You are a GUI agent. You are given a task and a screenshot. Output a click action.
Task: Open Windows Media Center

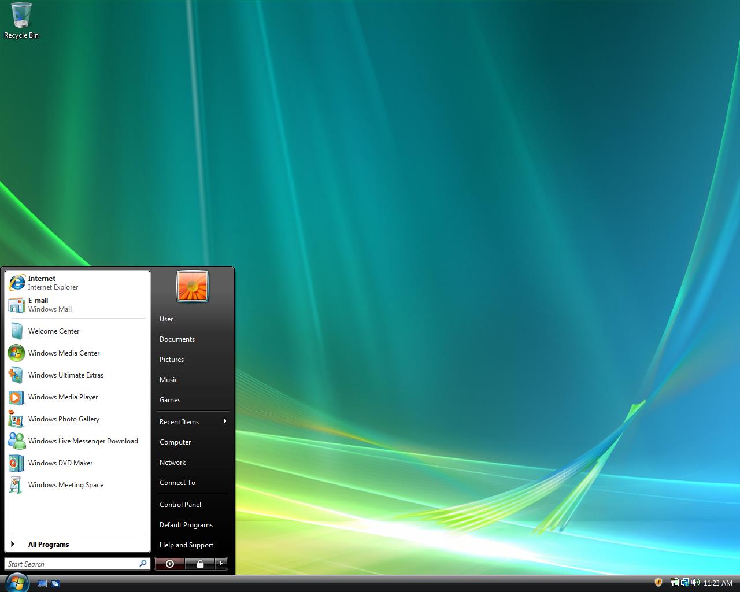[x=64, y=353]
